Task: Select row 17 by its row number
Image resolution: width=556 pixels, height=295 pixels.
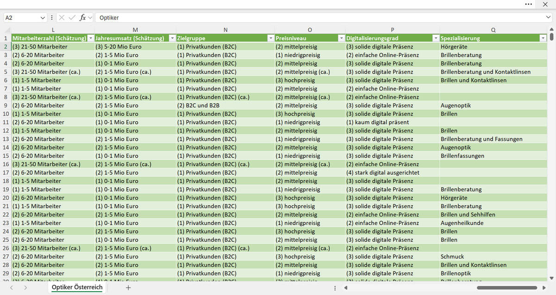Action: [6, 173]
